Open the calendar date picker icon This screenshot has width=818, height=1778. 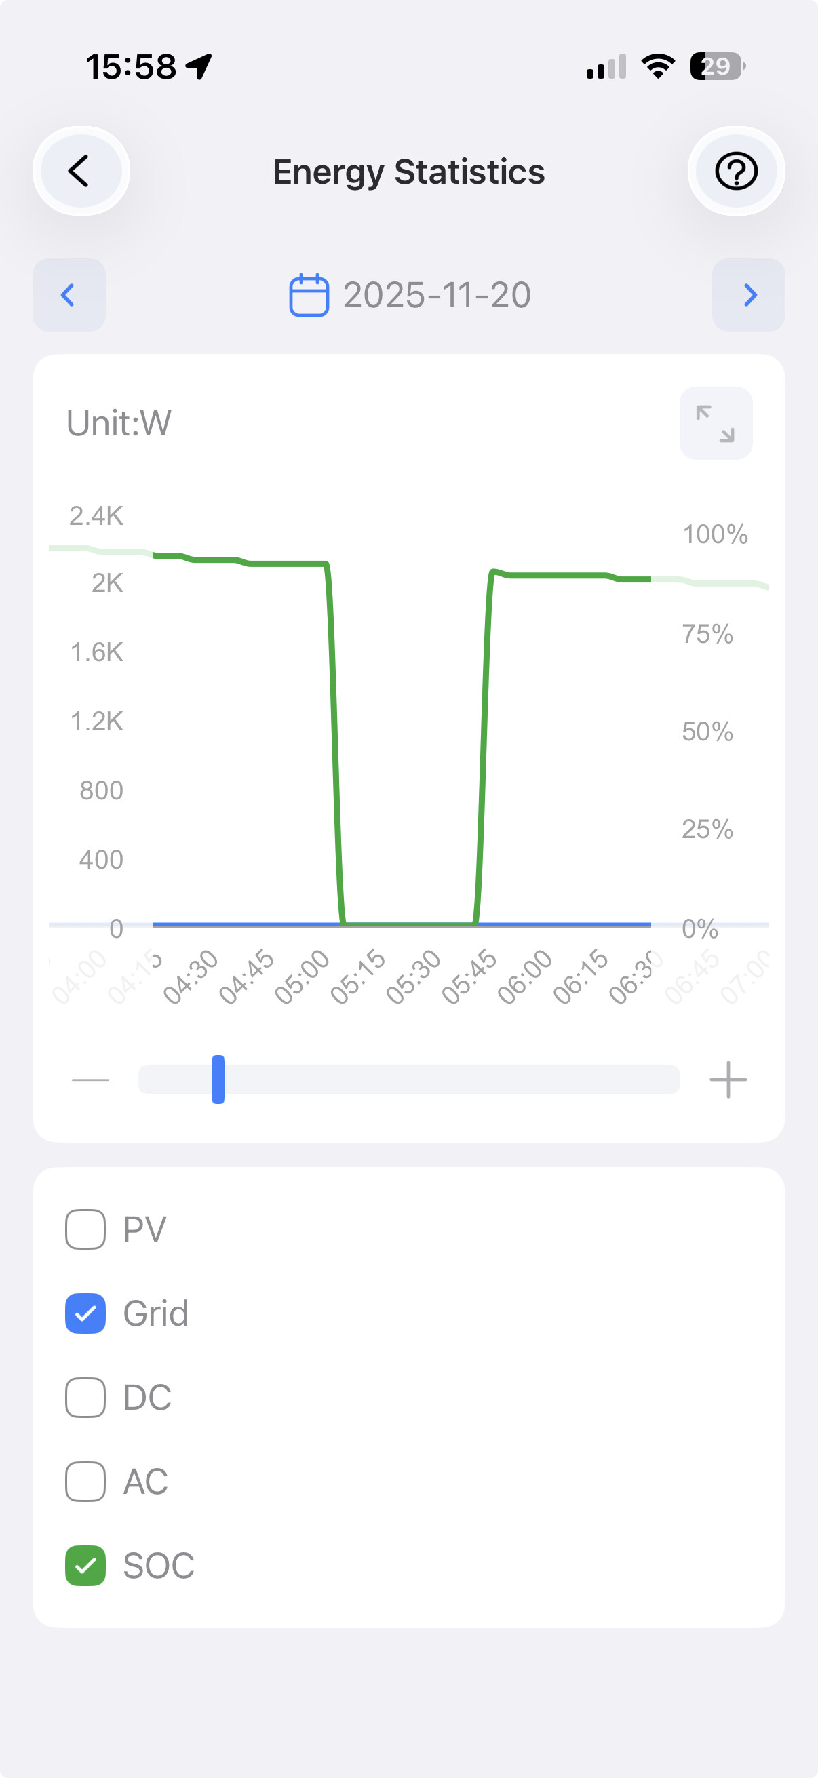[x=309, y=296]
